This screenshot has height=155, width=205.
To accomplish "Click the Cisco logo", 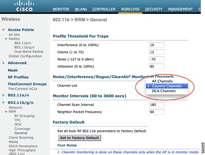I will [24, 6].
